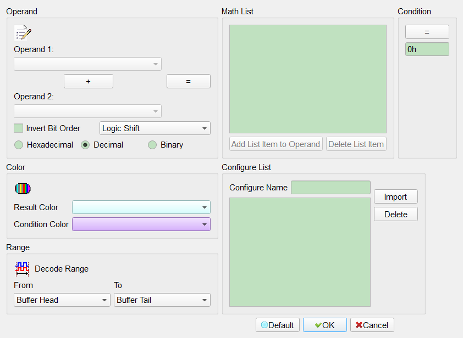Dismiss the dialog with Cancel

pos(372,325)
